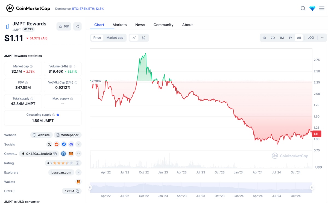The image size is (328, 203).
Task: Select the 7D time range
Action: click(273, 38)
